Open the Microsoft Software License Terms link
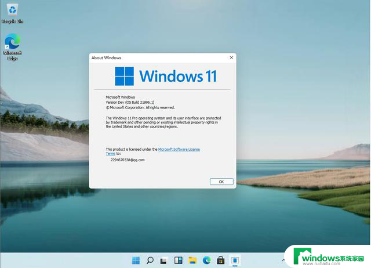The height and width of the screenshot is (268, 371). pos(179,150)
